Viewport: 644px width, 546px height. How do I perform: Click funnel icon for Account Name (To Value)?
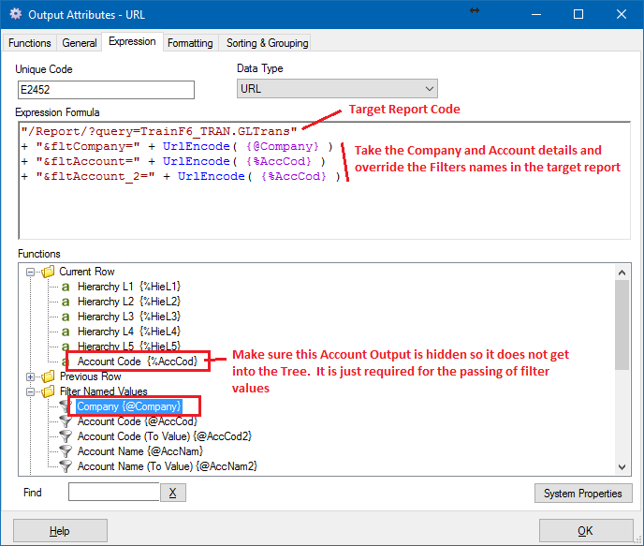[x=66, y=466]
